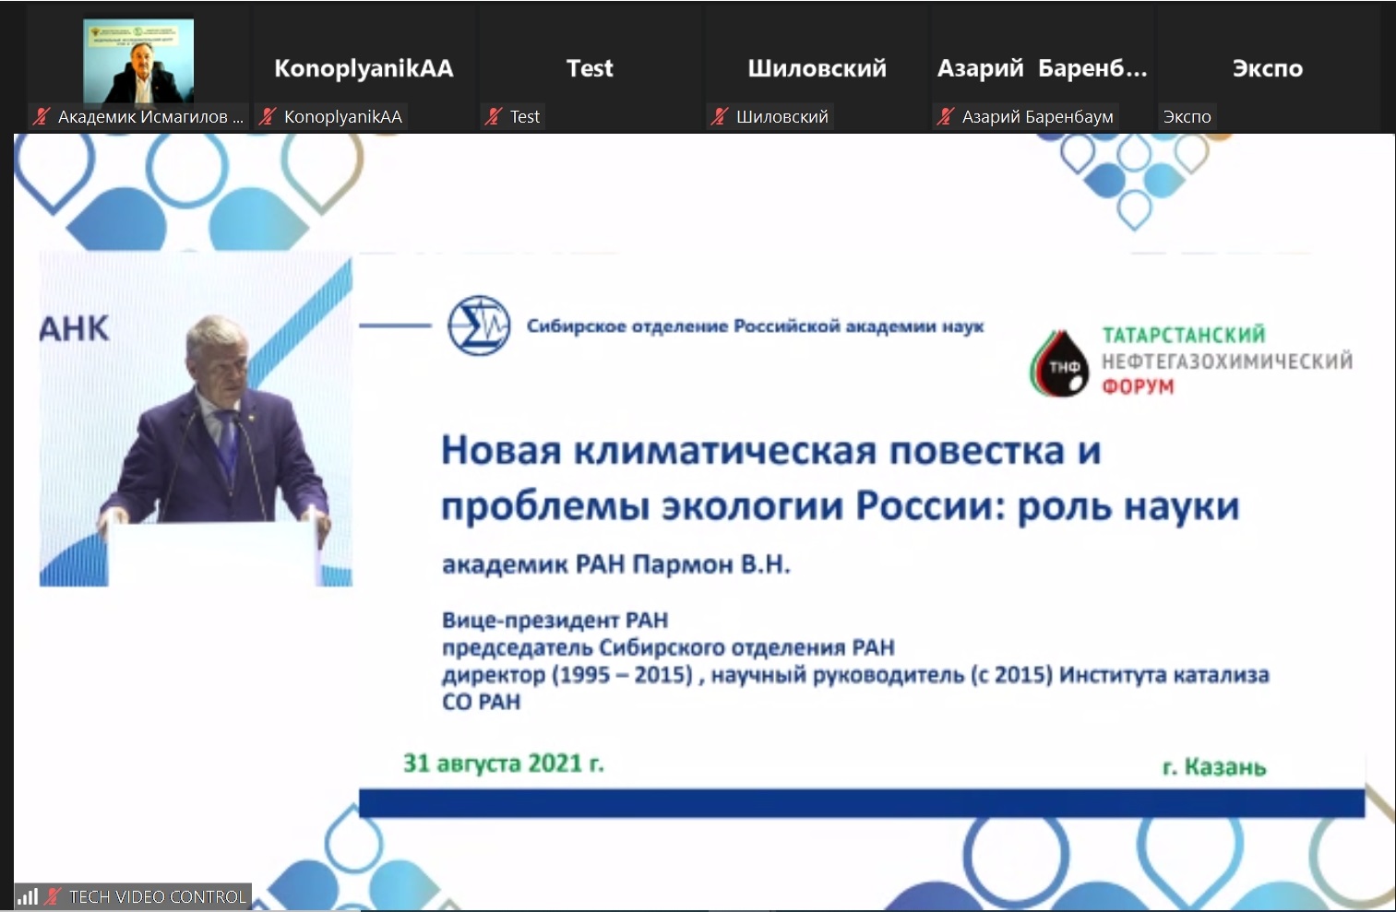Select the large Шиловский participant name tile
1396x912 pixels.
(817, 68)
